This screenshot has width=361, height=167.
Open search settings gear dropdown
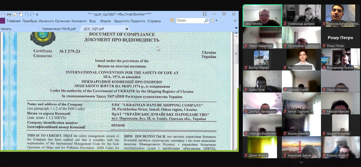click(213, 21)
